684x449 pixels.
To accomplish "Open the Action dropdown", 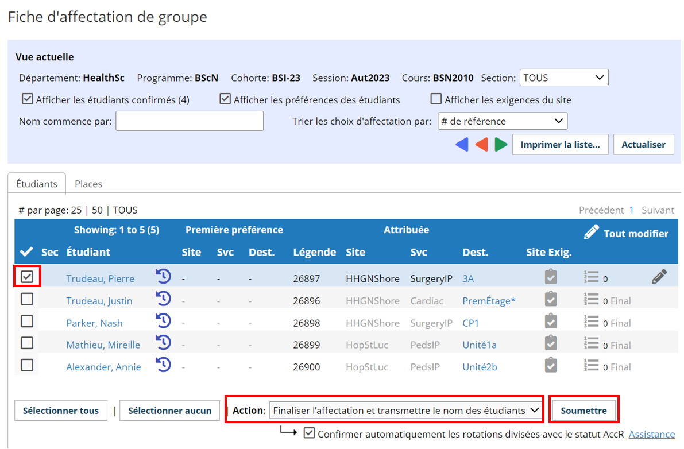I will 406,410.
